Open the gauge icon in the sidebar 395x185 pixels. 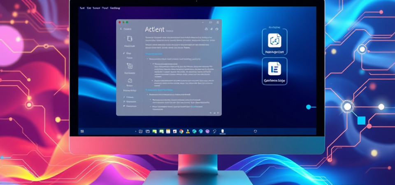[130, 80]
